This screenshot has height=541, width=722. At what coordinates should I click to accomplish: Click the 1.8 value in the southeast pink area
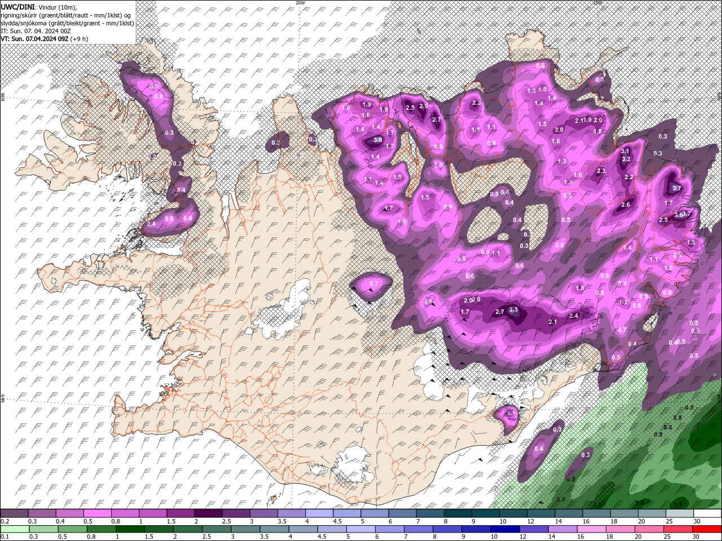tap(580, 288)
